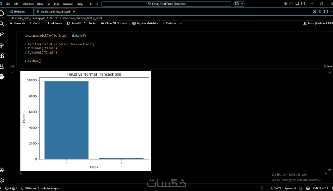Image resolution: width=333 pixels, height=191 pixels.
Task: Go forward in navigation history
Action: tap(97, 4)
